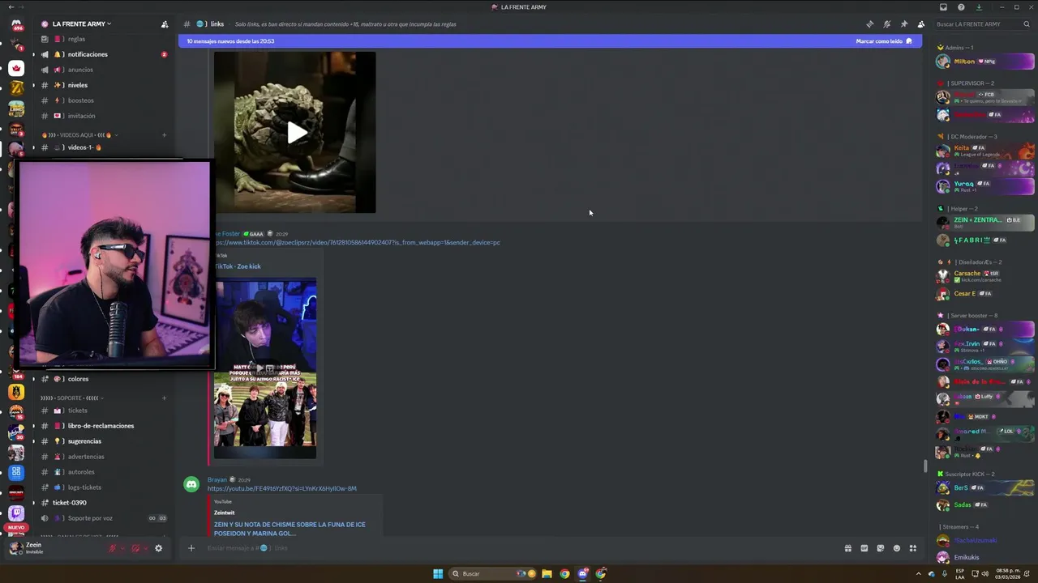Open the Help question mark icon

click(x=961, y=7)
